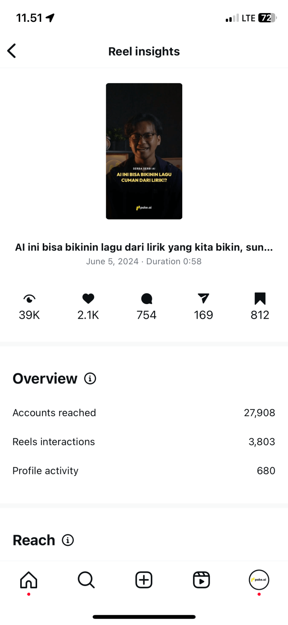Image resolution: width=288 pixels, height=625 pixels.
Task: Open the Reach info icon
Action: tap(68, 540)
